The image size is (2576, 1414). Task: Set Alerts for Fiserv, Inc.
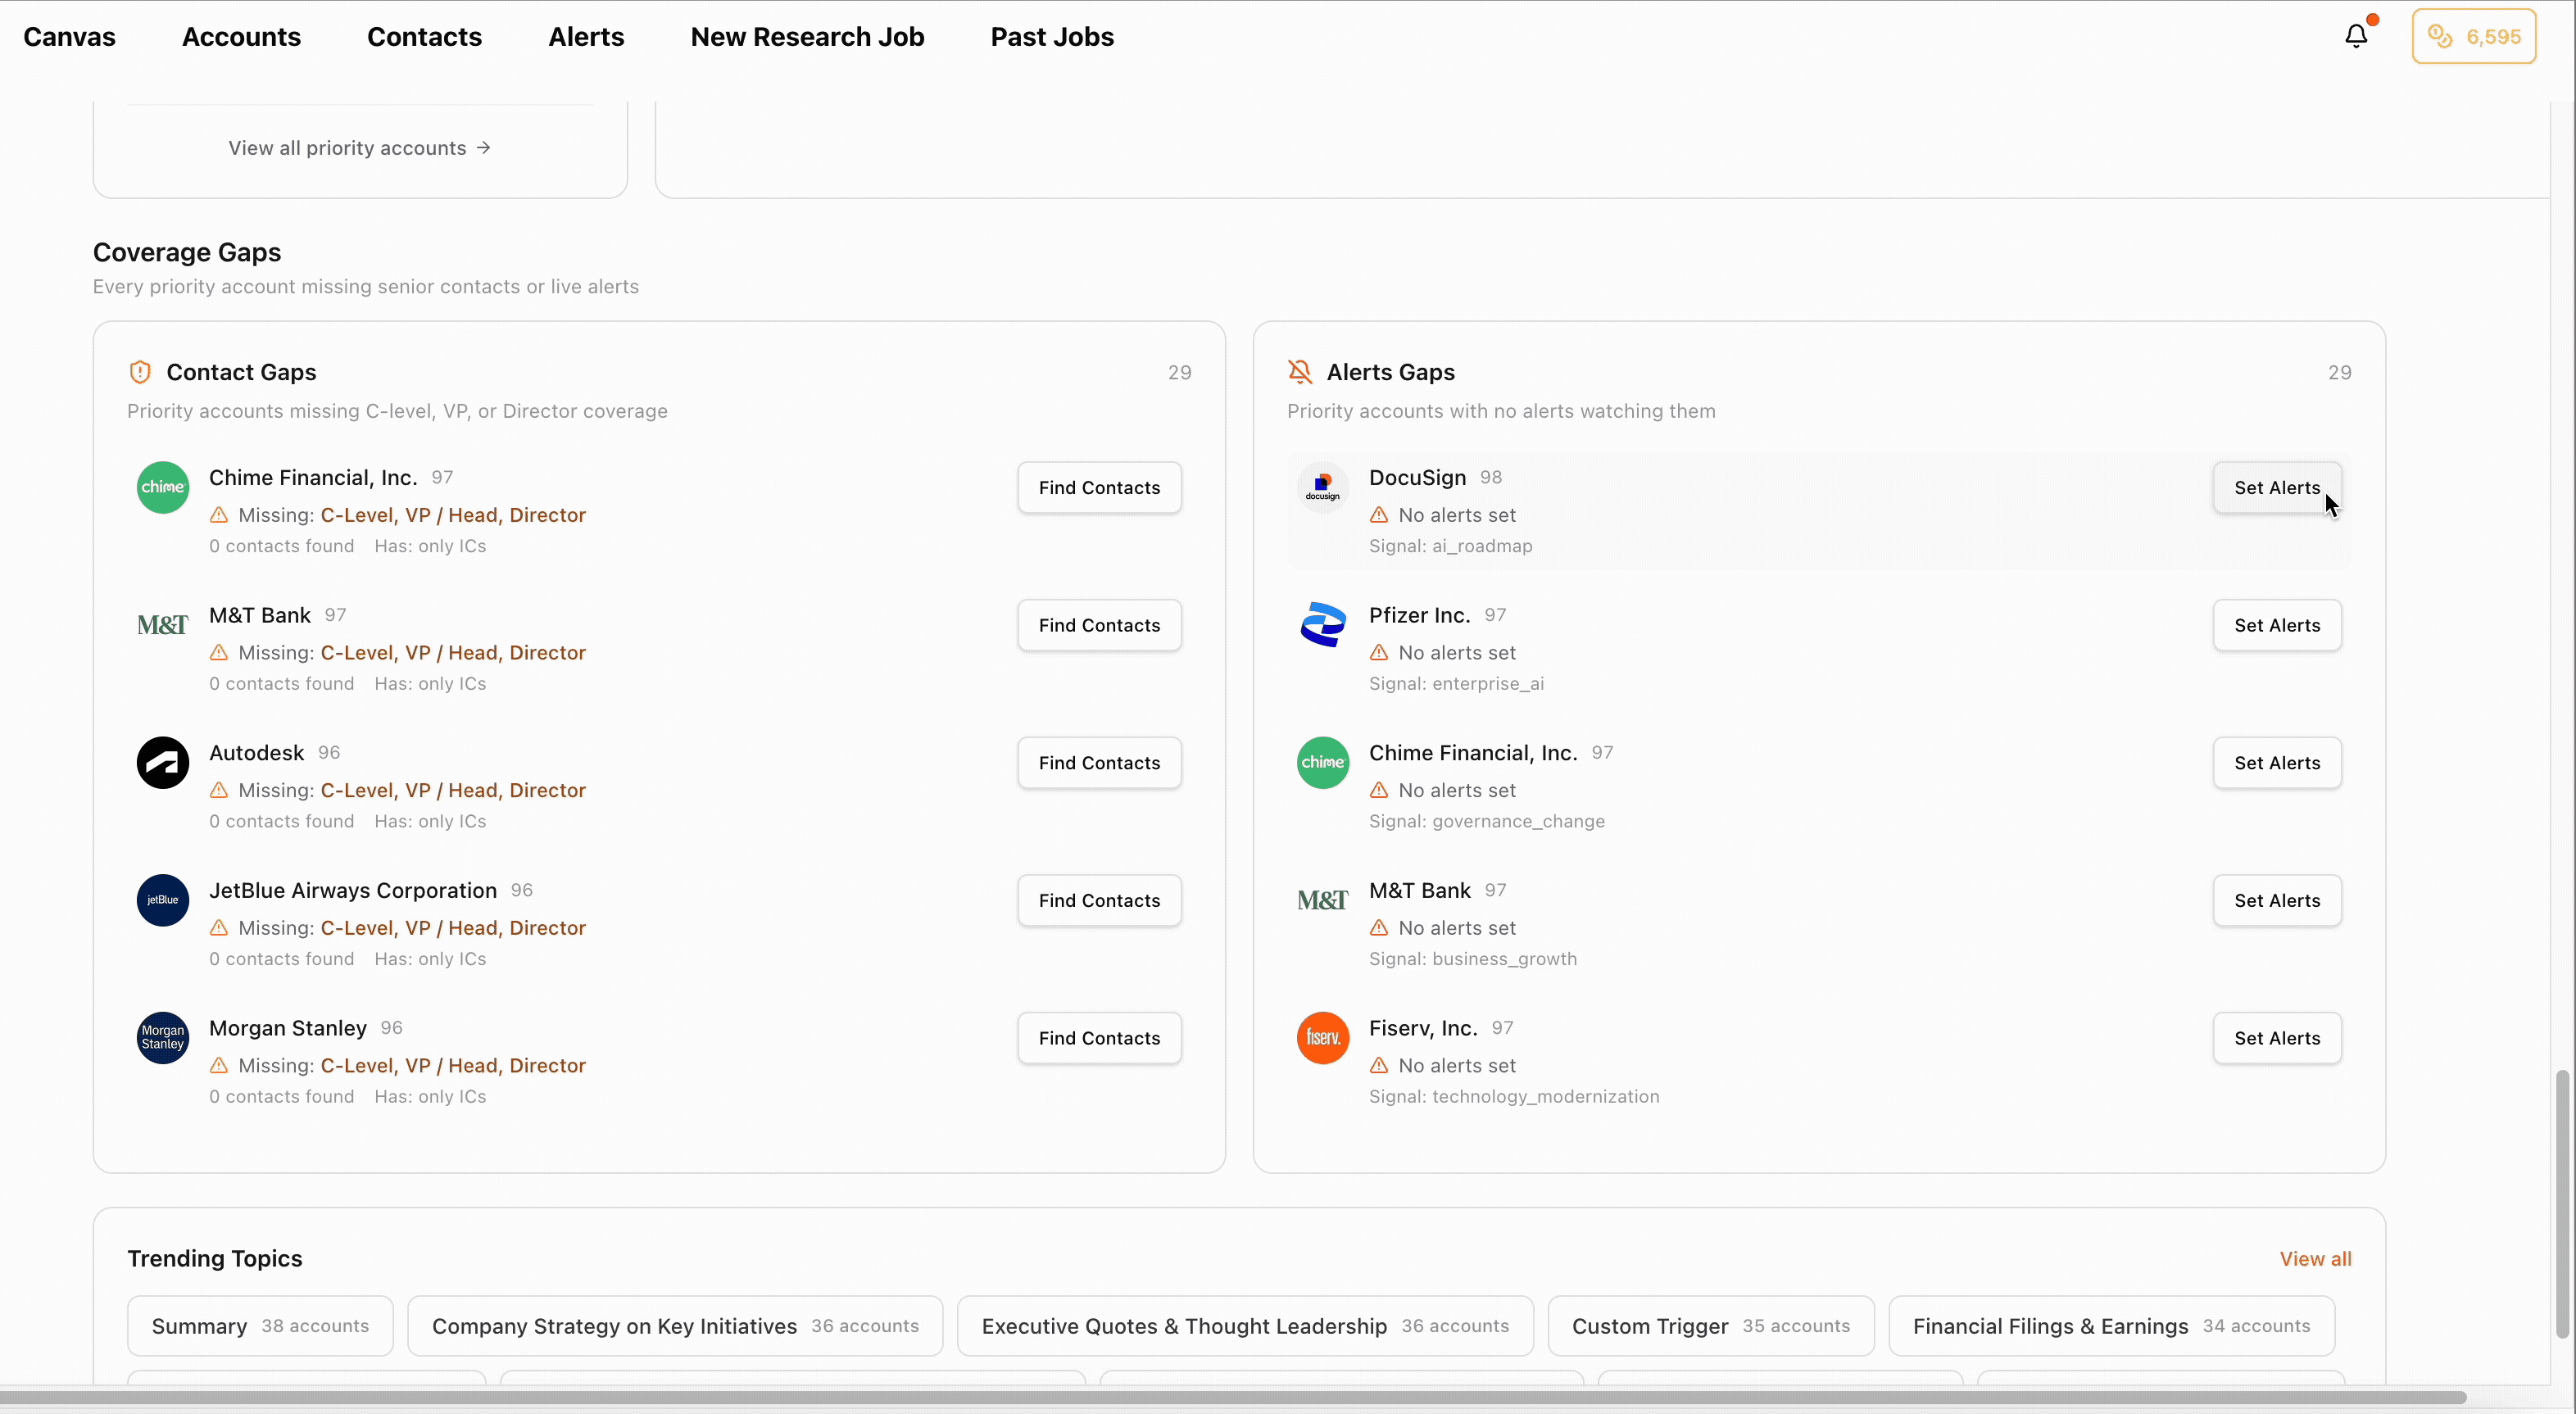2277,1038
